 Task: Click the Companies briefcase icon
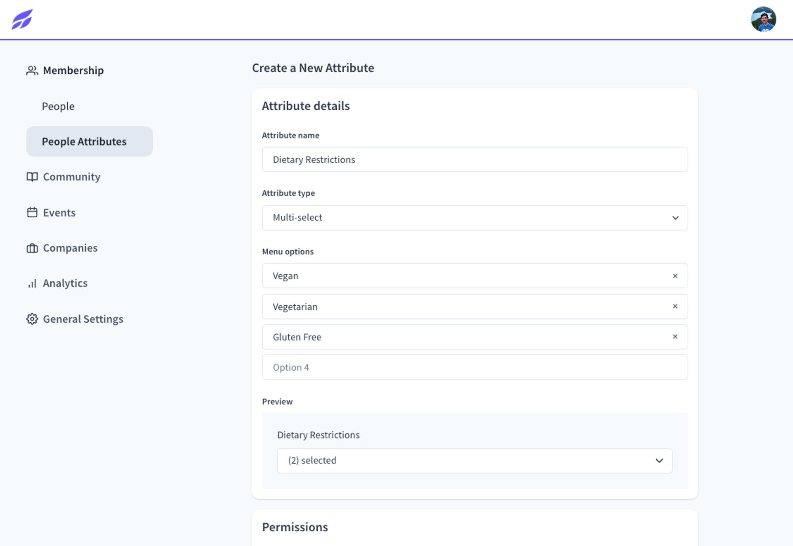32,248
